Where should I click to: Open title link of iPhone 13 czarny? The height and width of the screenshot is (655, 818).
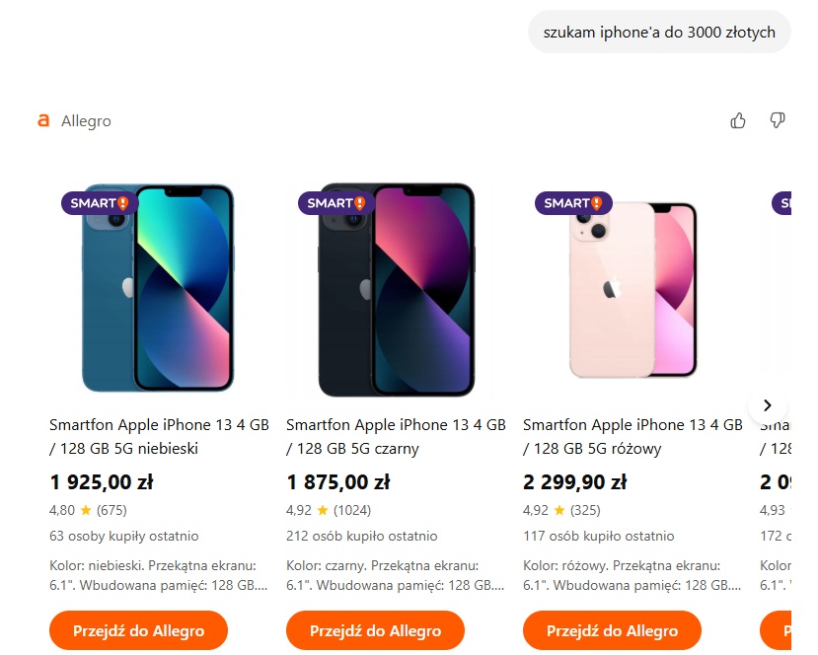[396, 436]
